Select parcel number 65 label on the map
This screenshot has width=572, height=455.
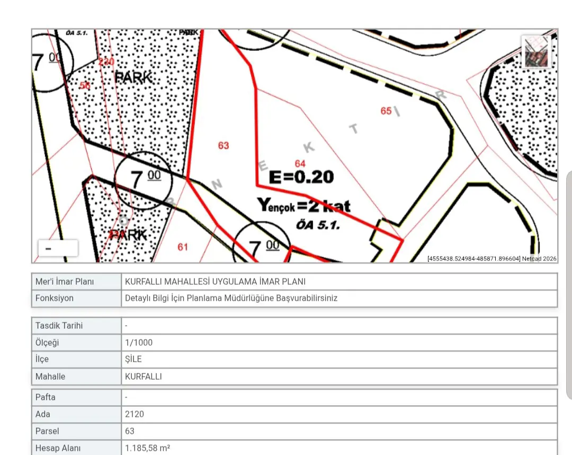pyautogui.click(x=386, y=111)
